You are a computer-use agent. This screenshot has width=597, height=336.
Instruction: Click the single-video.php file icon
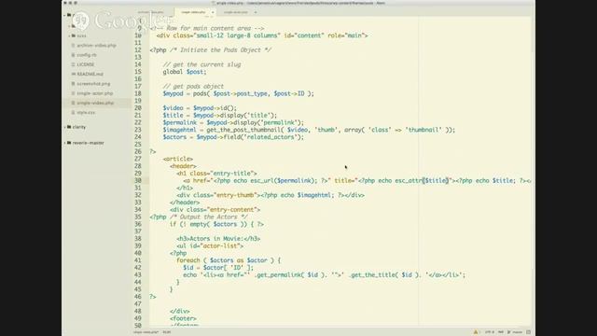[x=73, y=103]
